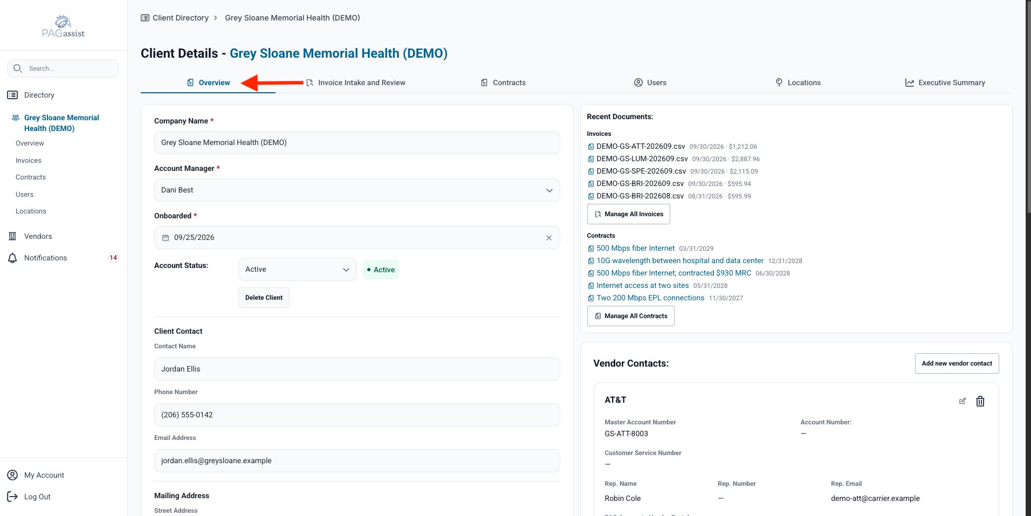The width and height of the screenshot is (1031, 516).
Task: Open DEMO-GS-LUM-202609.csv invoice
Action: point(642,159)
